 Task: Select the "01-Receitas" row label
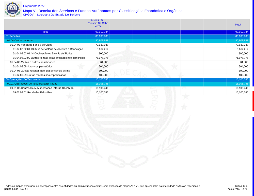[x=13, y=36]
